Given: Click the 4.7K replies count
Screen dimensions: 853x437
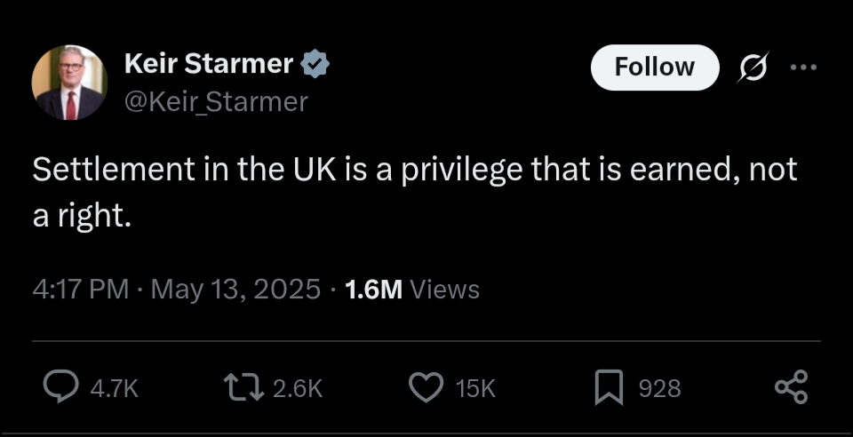Looking at the screenshot, I should point(116,388).
